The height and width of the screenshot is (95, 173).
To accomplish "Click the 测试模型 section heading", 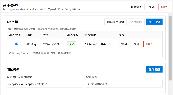I will tap(13, 70).
